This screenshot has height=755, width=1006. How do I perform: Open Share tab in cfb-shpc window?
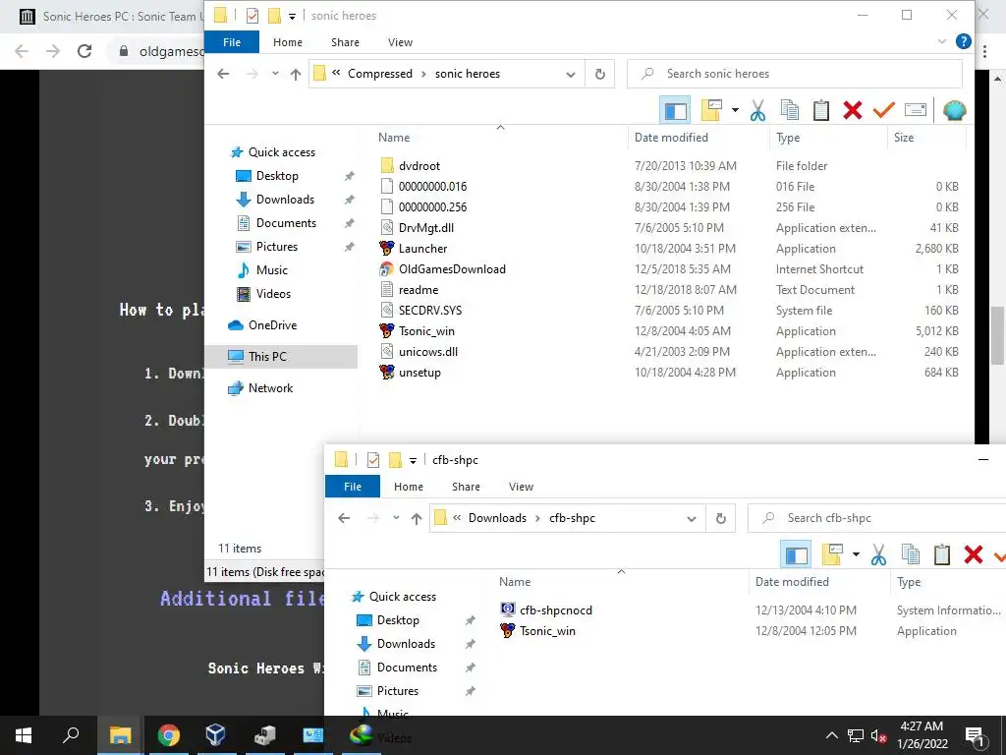(466, 487)
